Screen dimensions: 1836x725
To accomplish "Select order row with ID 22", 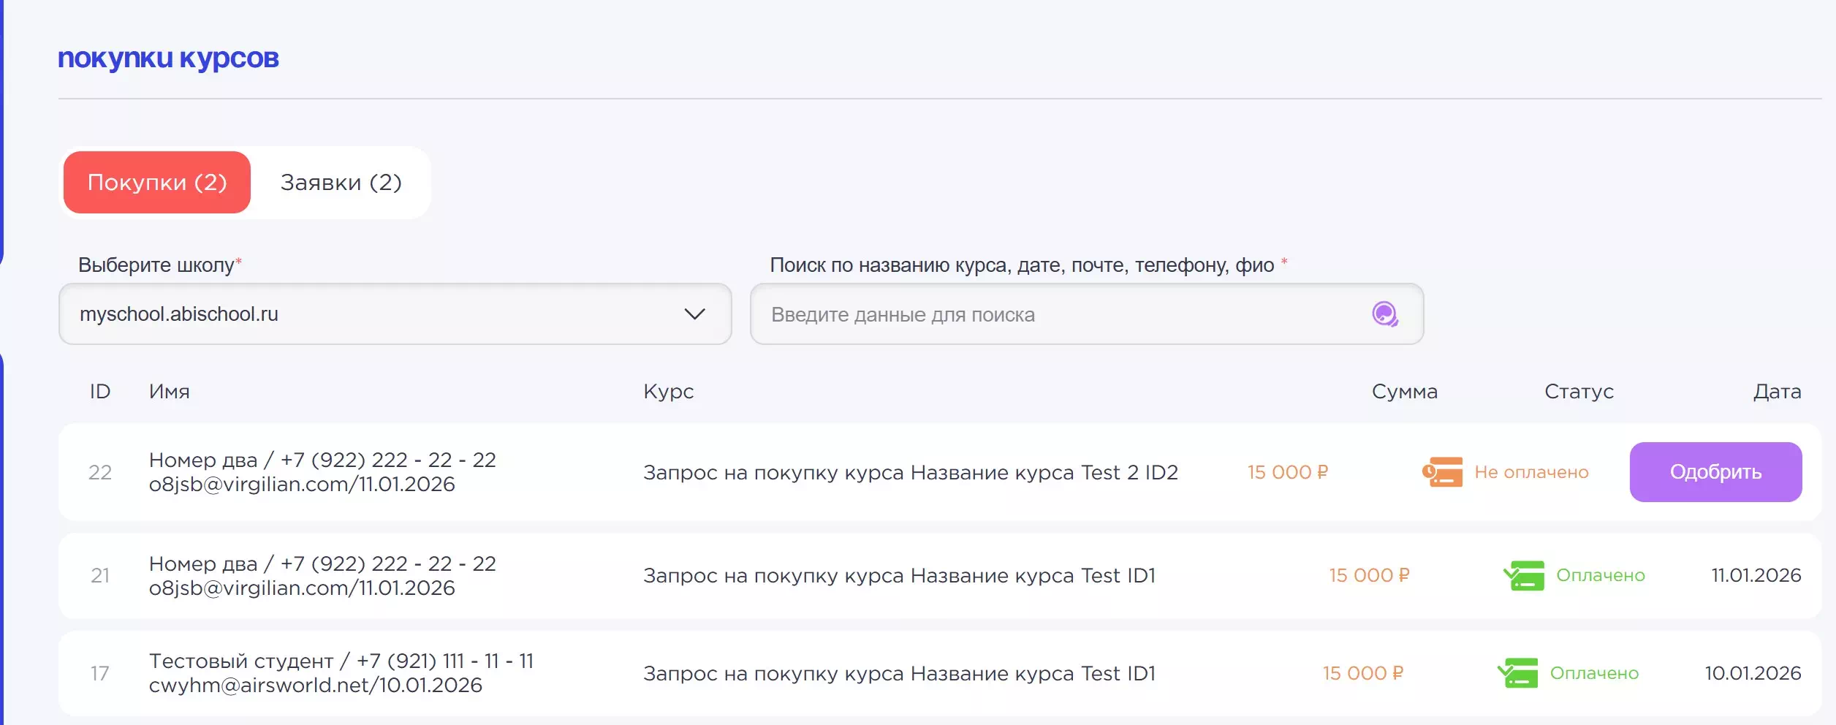I will coord(100,472).
